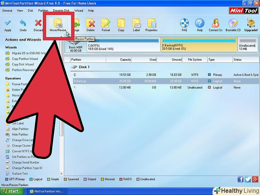Open the Disk menu
The image size is (260, 195).
(30, 11)
